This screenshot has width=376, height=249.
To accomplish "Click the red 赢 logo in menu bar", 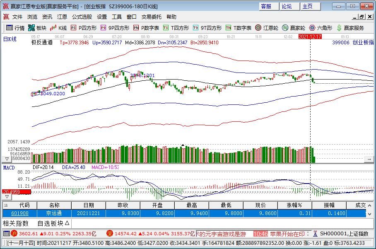I will click(6, 17).
